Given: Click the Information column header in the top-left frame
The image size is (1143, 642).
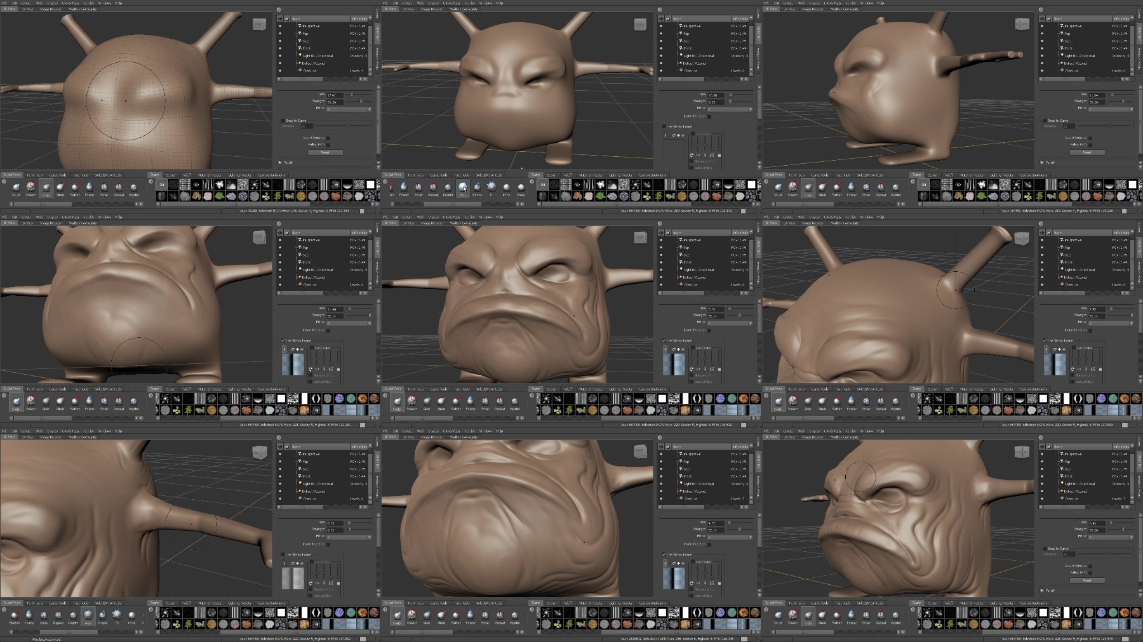Looking at the screenshot, I should [359, 18].
